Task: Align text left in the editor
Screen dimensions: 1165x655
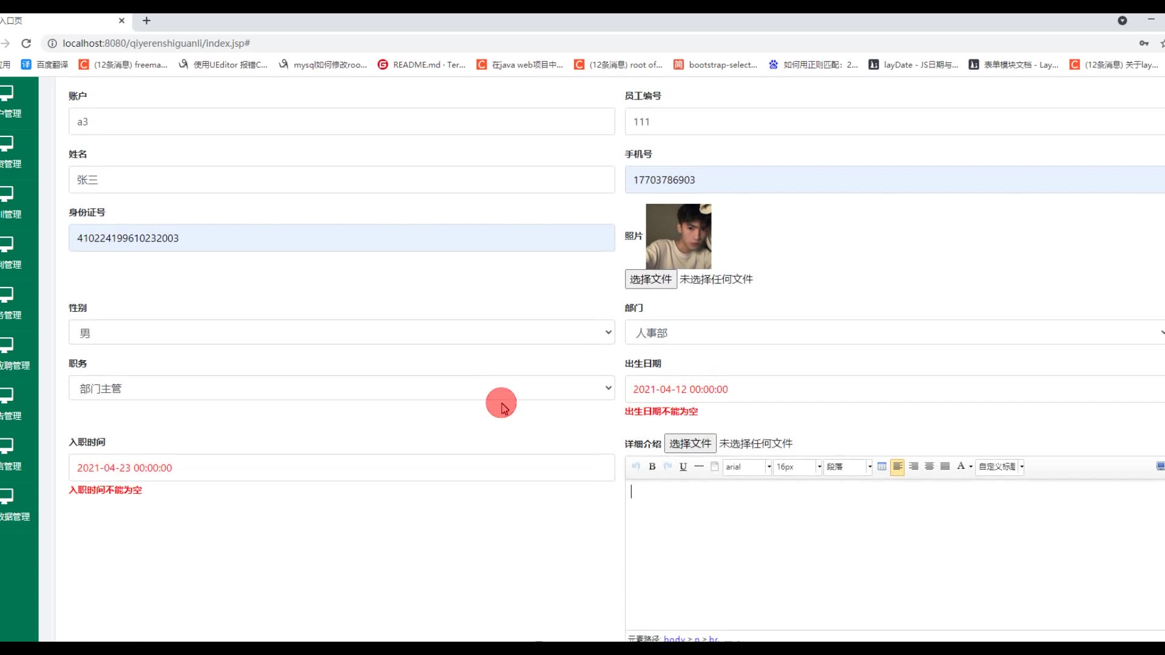Action: (897, 466)
